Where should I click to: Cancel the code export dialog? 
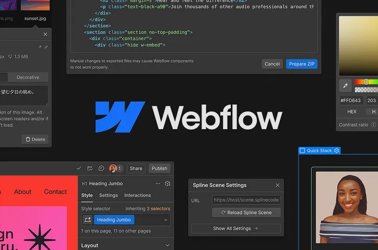(x=272, y=64)
